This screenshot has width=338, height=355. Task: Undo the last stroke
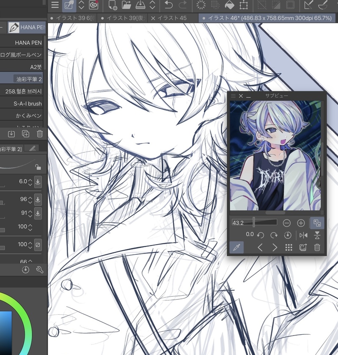pos(169,5)
